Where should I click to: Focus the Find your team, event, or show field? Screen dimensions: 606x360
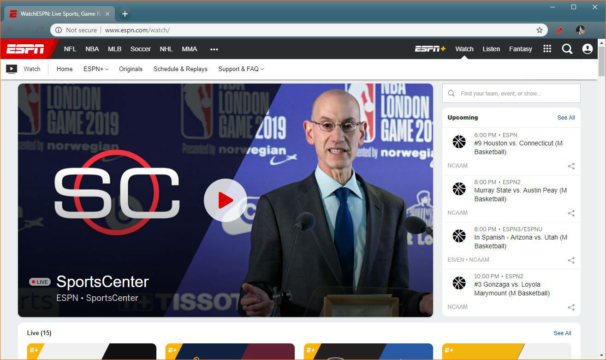click(511, 93)
